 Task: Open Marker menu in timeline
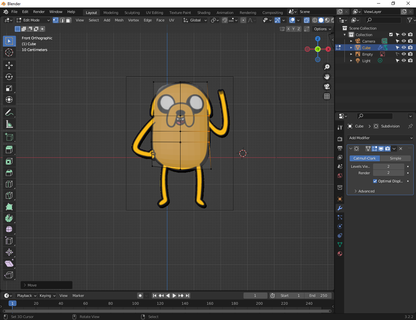[78, 296]
